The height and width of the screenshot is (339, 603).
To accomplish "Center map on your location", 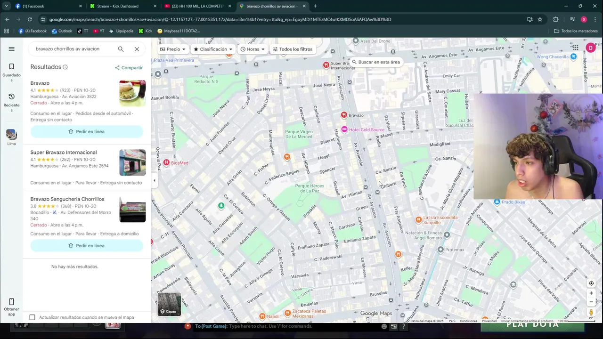I will pos(591,283).
